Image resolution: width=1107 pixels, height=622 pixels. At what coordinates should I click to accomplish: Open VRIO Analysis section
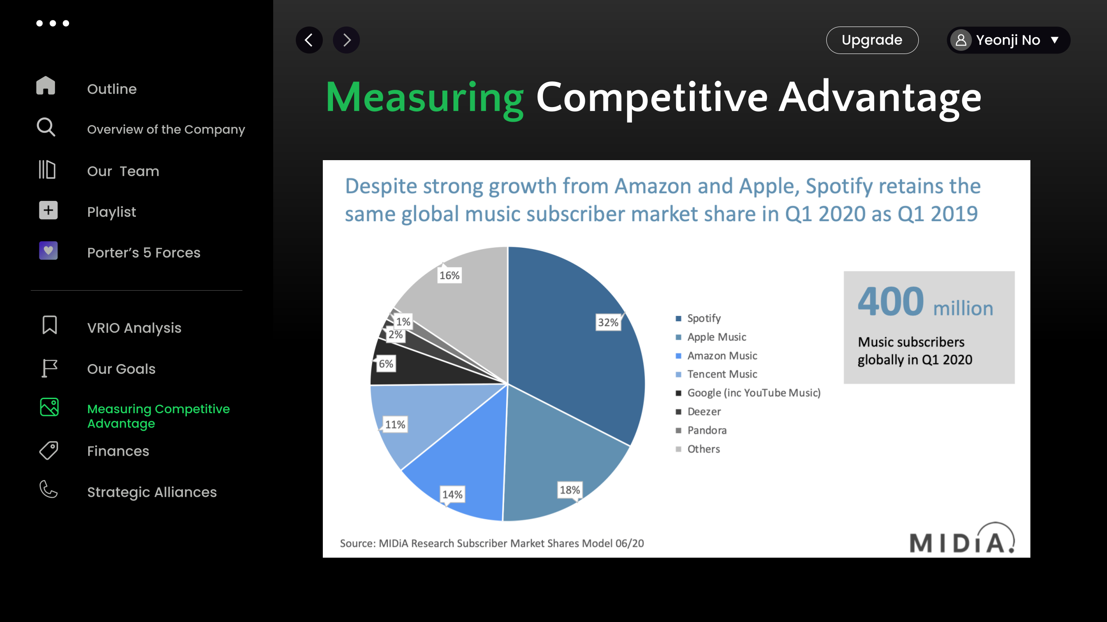[x=134, y=328]
